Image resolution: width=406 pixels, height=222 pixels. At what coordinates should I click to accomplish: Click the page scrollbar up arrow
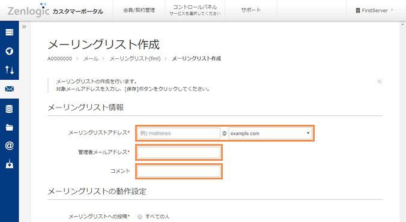(402, 25)
